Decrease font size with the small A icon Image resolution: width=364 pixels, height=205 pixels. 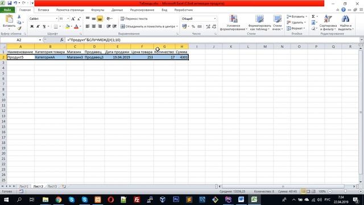coord(78,19)
